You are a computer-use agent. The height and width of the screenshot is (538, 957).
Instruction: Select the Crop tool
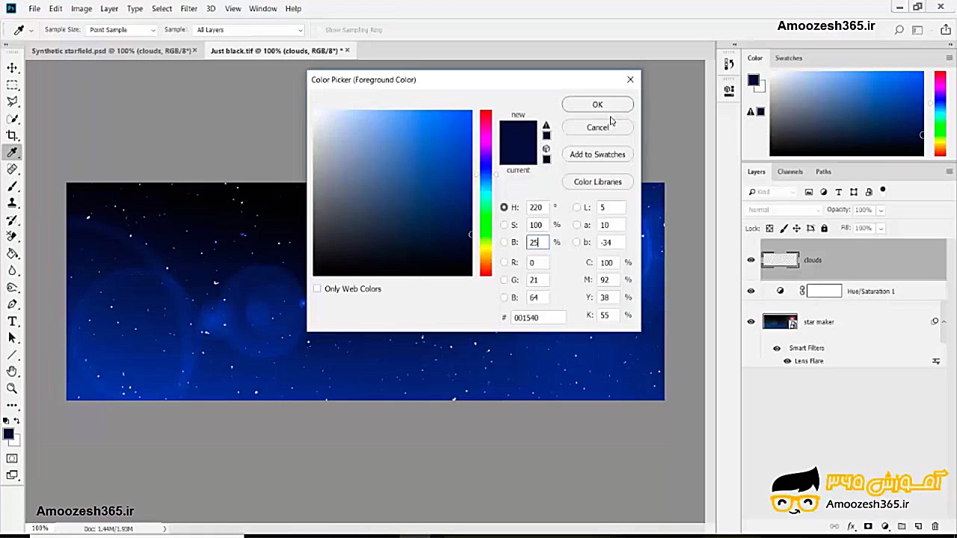coord(12,135)
